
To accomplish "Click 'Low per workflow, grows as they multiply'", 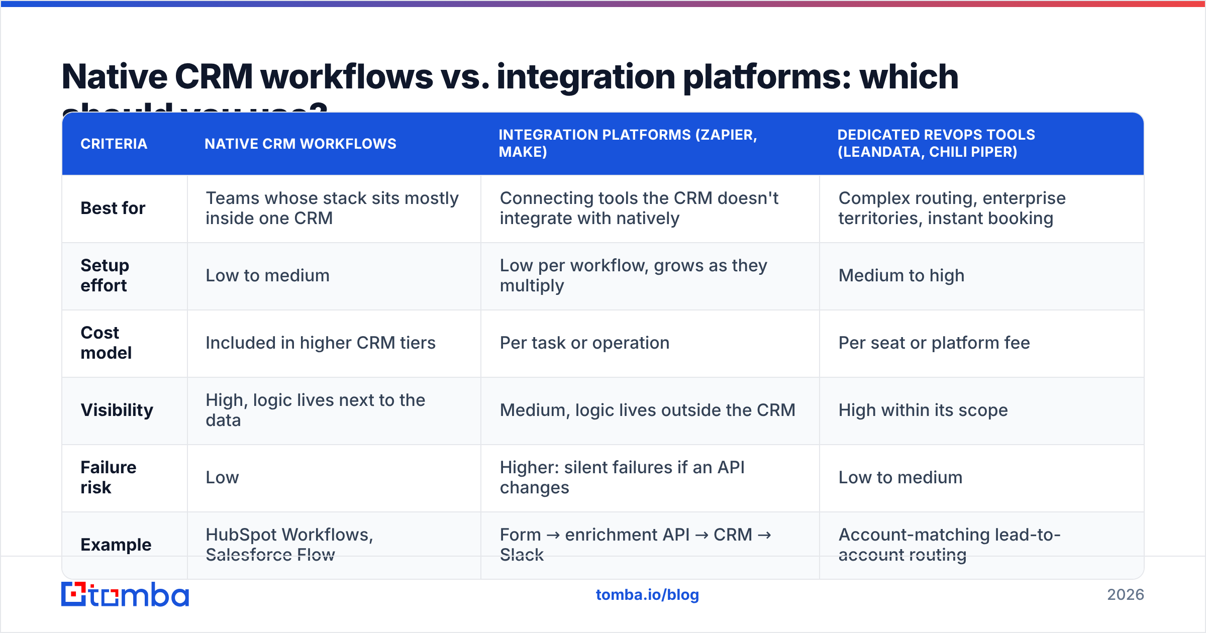I will coord(634,275).
